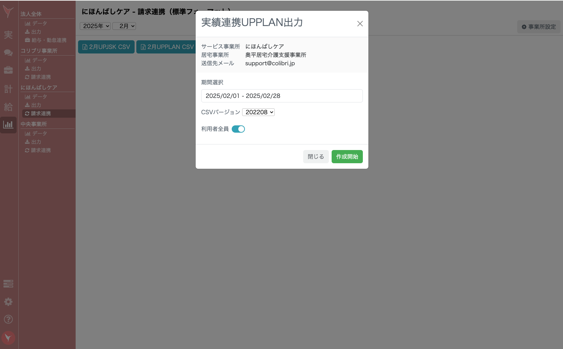
Task: Disable the 利用者全員 toggle
Action: (238, 129)
